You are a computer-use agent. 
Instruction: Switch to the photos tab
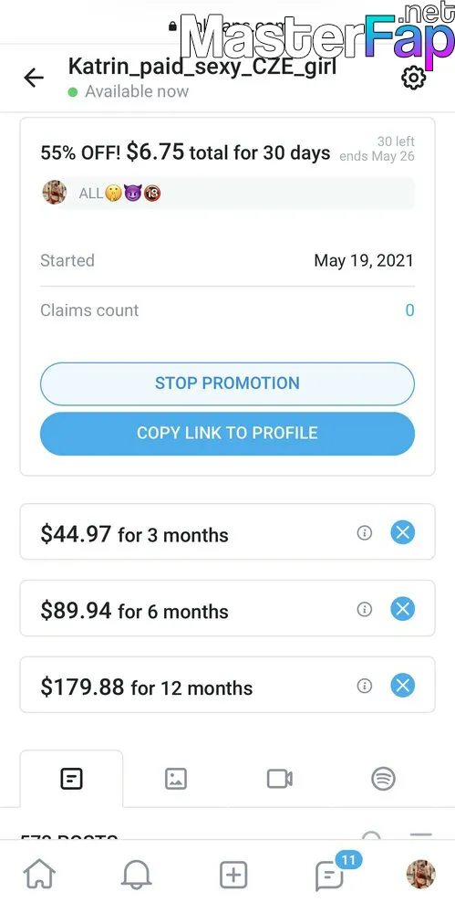[176, 779]
